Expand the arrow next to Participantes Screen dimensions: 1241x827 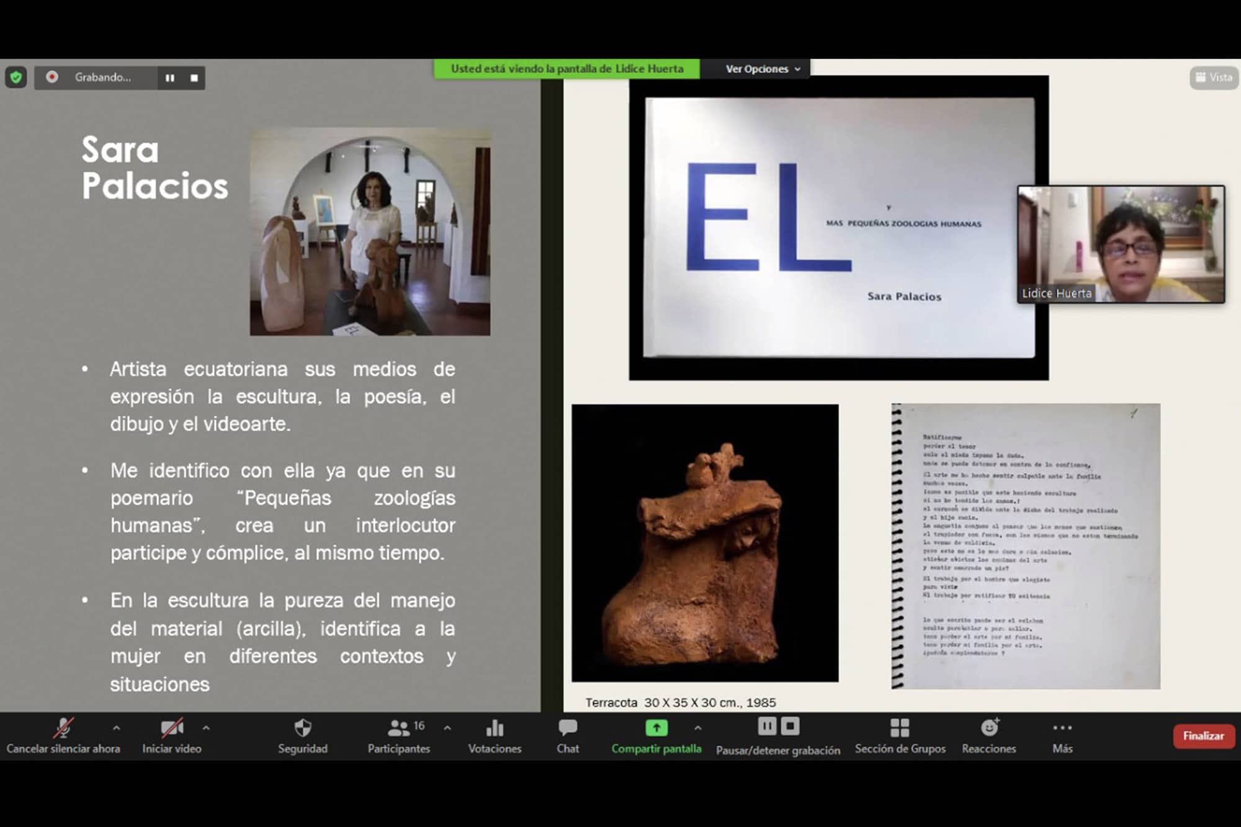point(447,728)
